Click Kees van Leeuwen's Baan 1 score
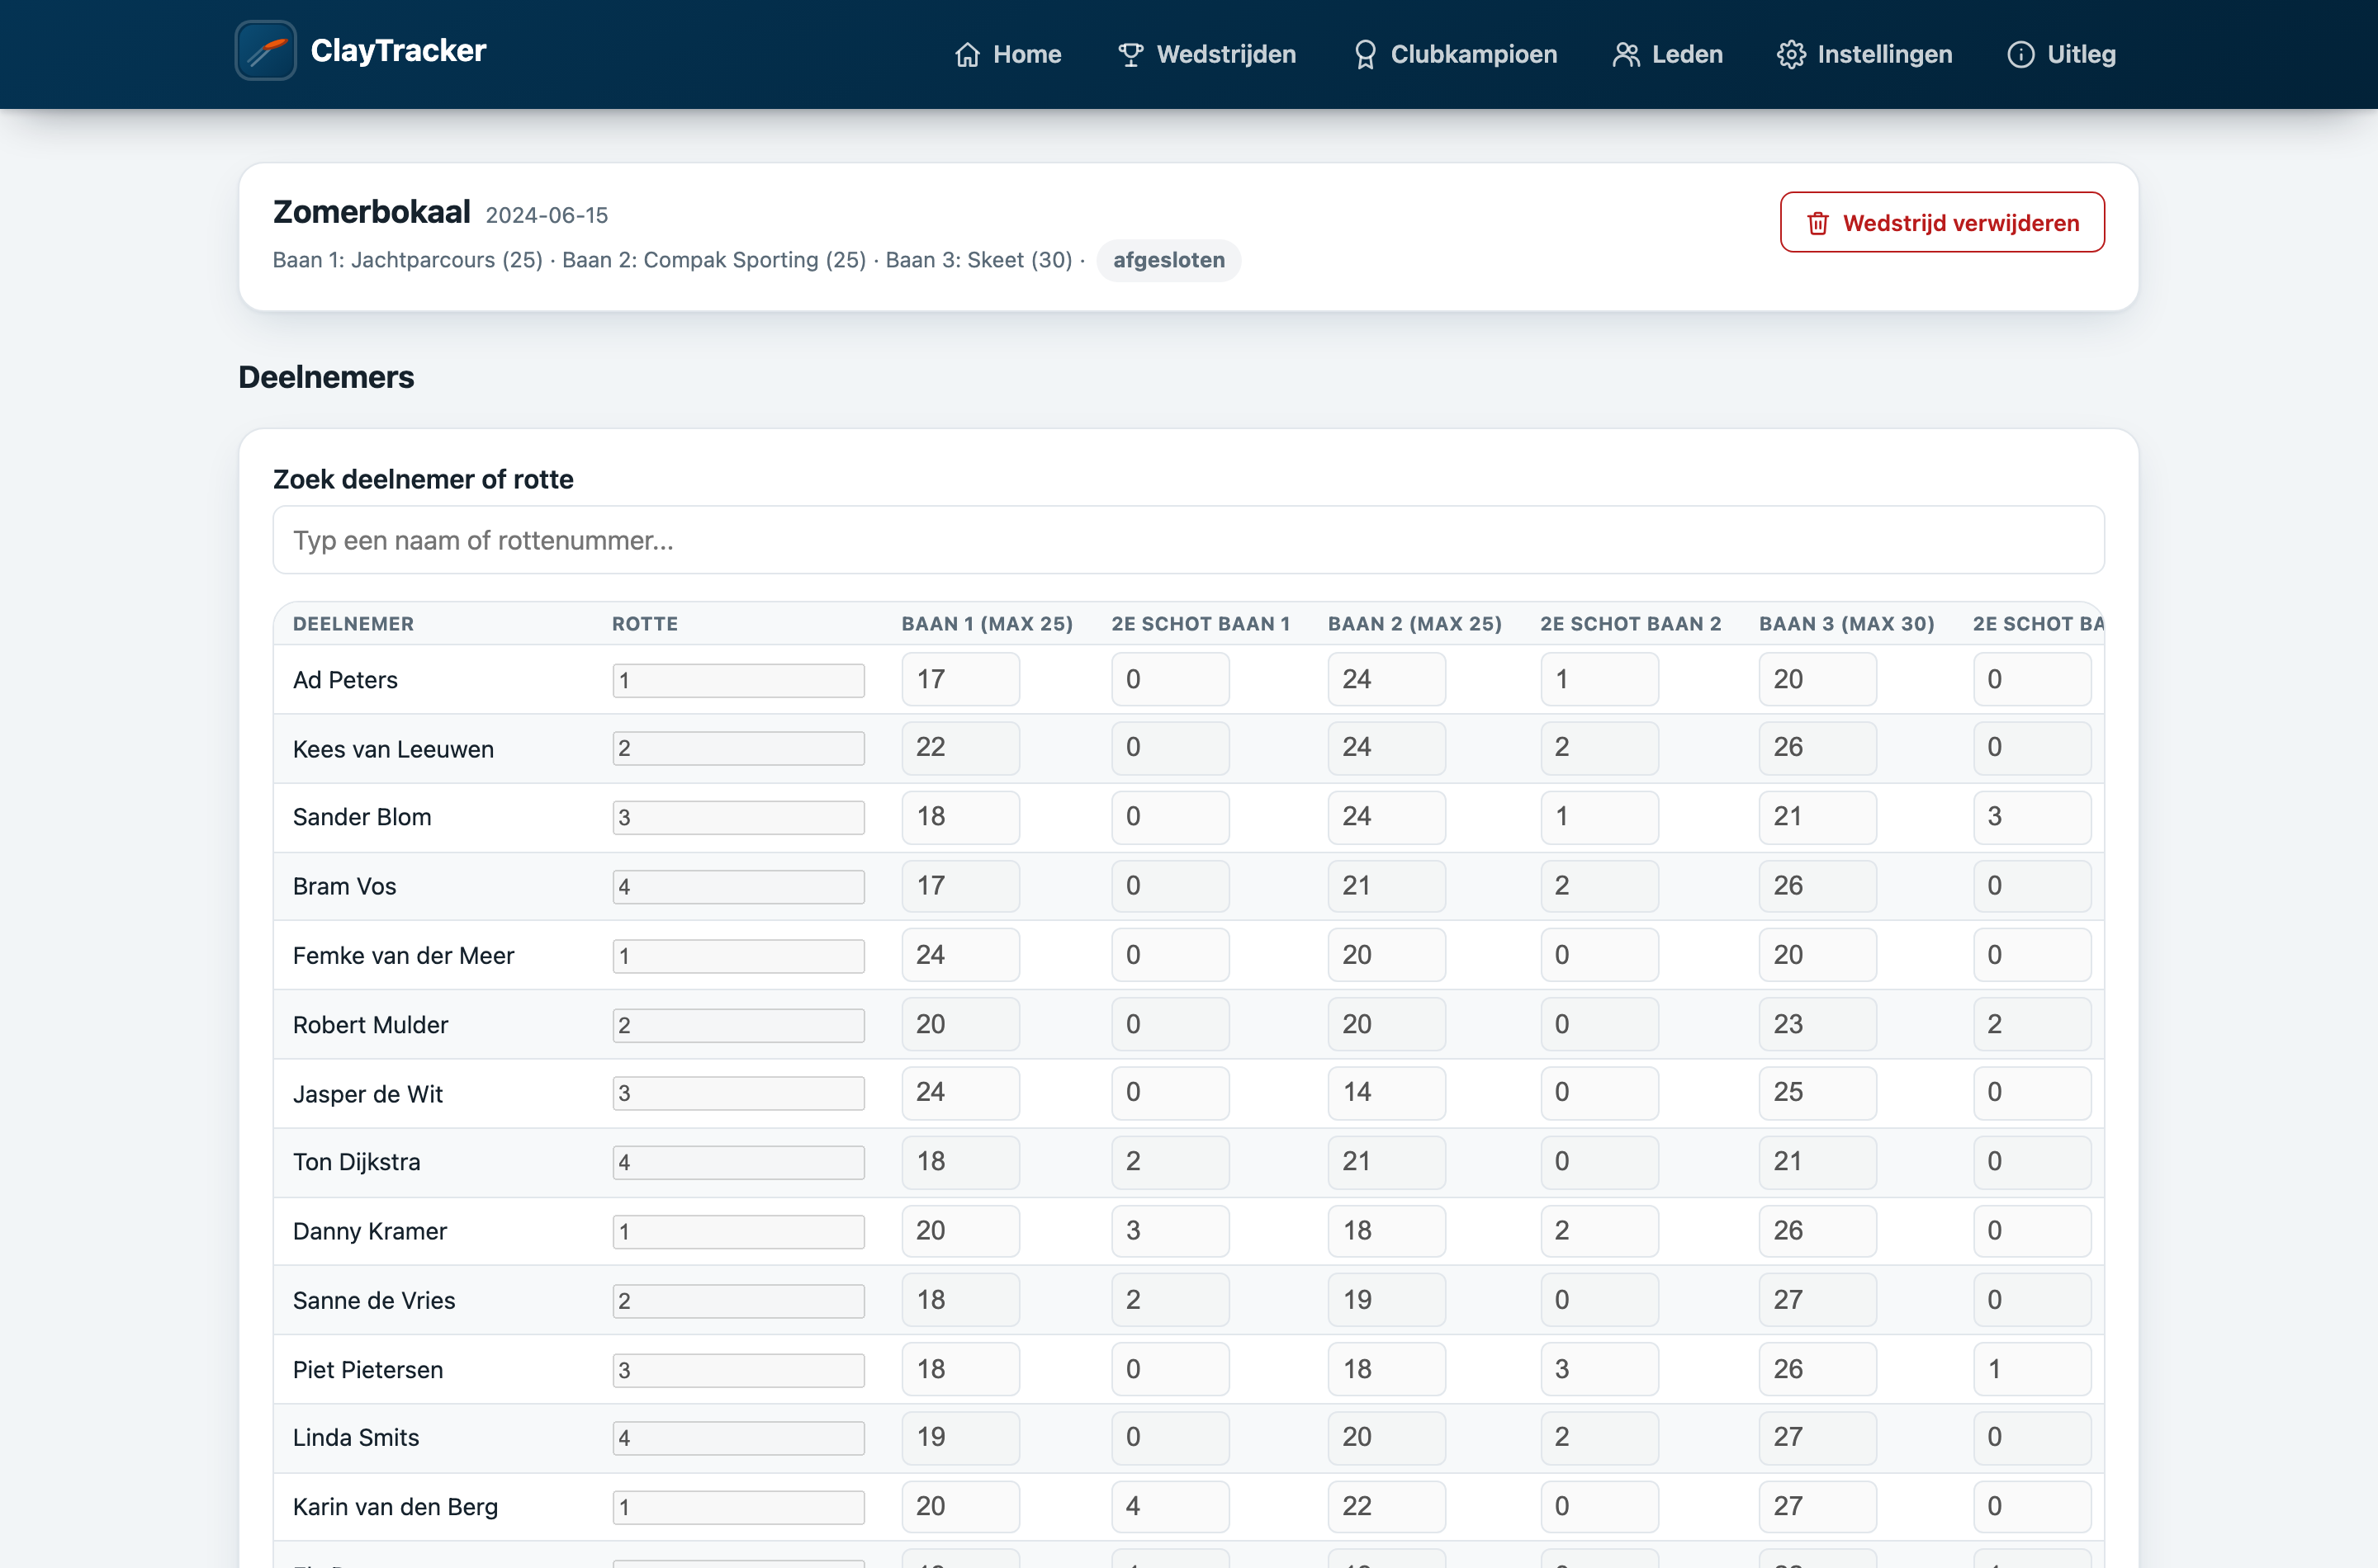The width and height of the screenshot is (2378, 1568). click(x=960, y=748)
